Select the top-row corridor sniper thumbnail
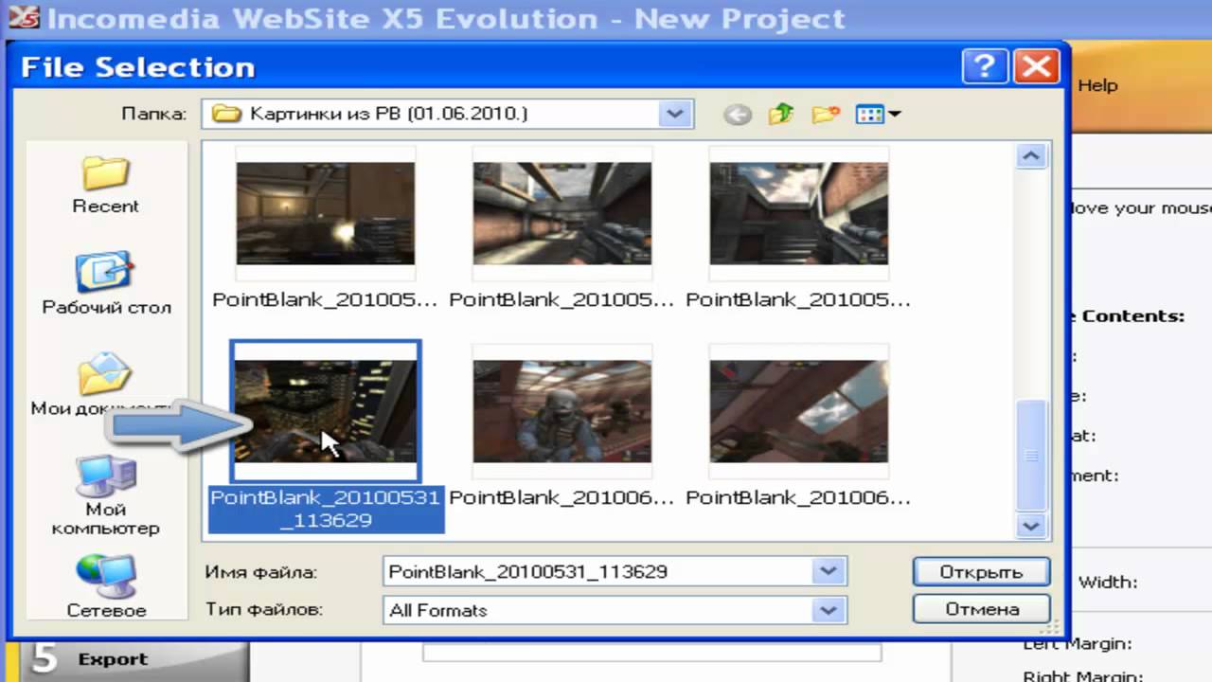The image size is (1212, 682). tap(562, 213)
